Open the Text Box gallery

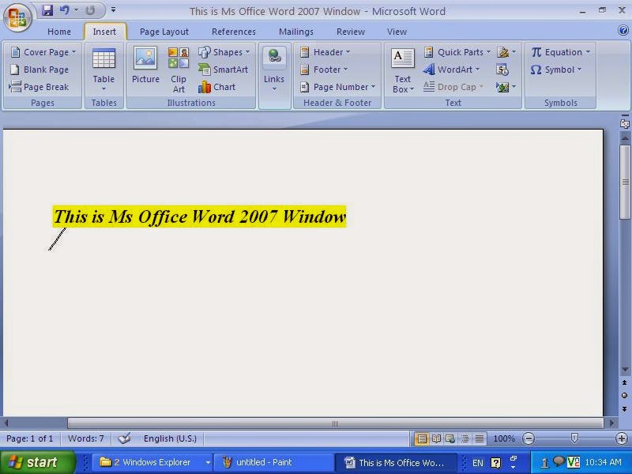pos(403,70)
